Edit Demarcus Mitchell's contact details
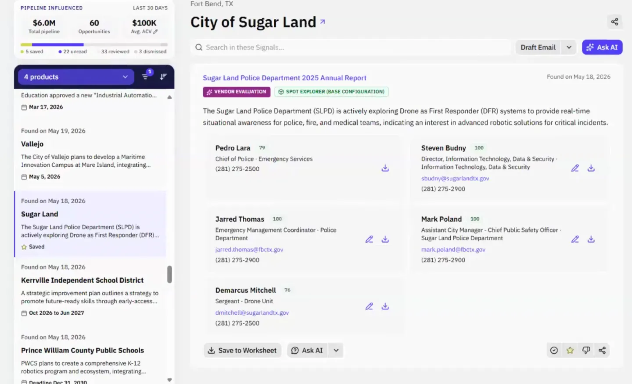 click(369, 306)
